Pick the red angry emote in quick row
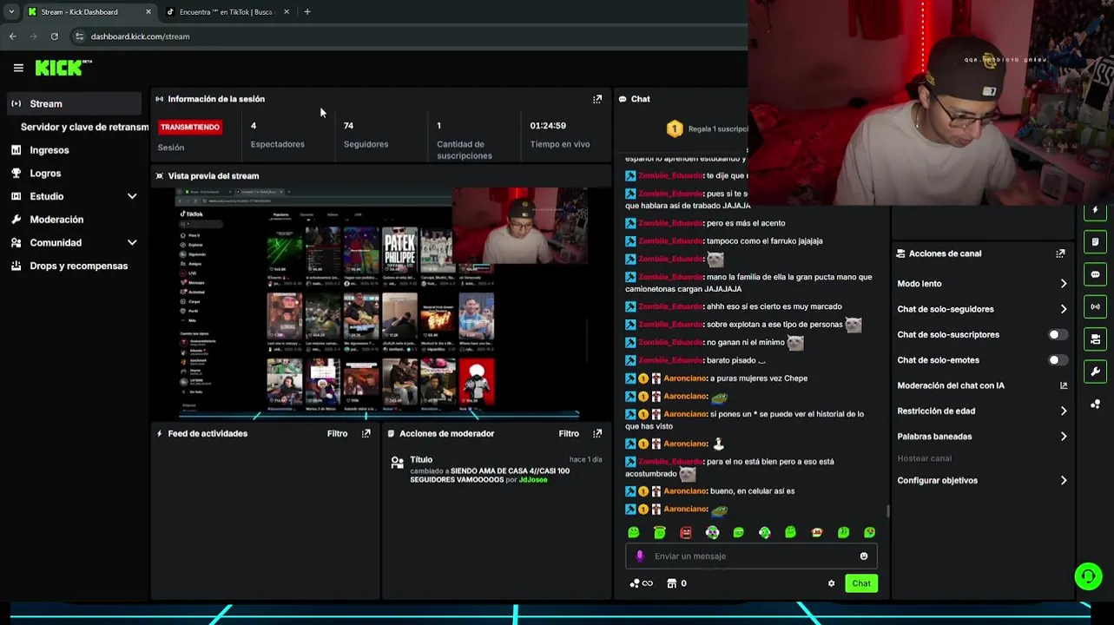Viewport: 1114px width, 625px height. (x=686, y=532)
